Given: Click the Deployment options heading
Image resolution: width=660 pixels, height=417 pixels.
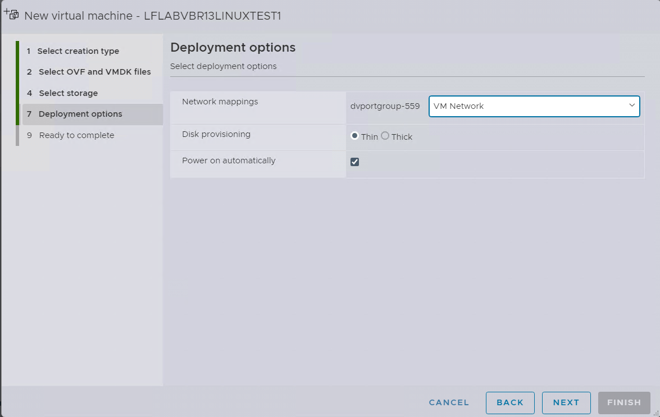Looking at the screenshot, I should [233, 47].
